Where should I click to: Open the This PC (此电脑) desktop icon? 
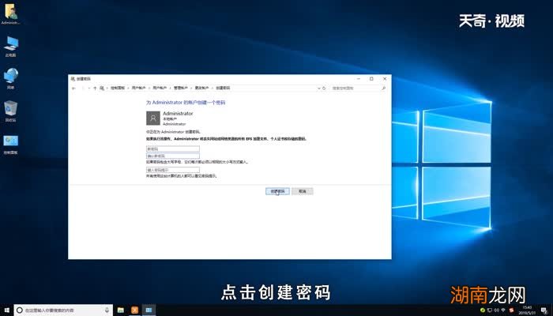click(10, 44)
